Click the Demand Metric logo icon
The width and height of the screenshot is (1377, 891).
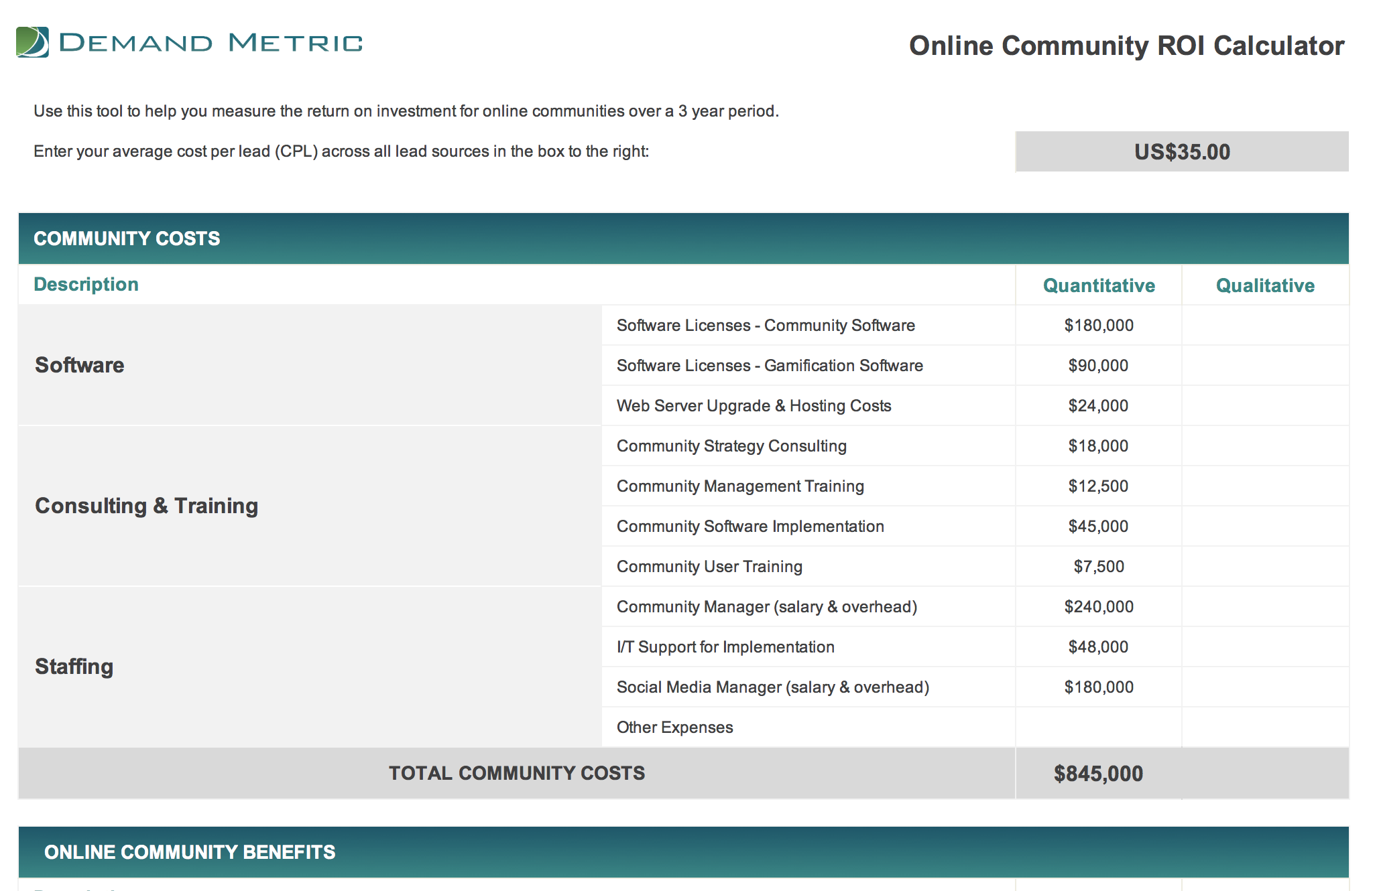click(32, 42)
